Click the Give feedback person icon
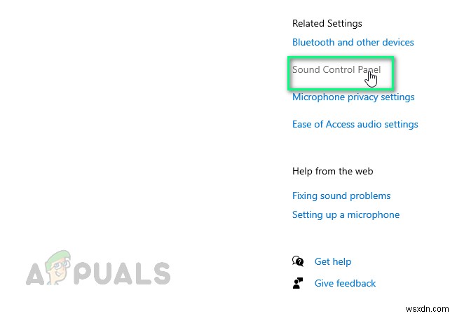The image size is (457, 316). click(x=298, y=283)
